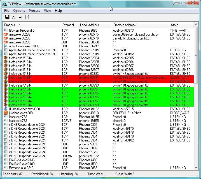
Task: Click PnkBstrB.exe process icon
Action: tap(6, 164)
